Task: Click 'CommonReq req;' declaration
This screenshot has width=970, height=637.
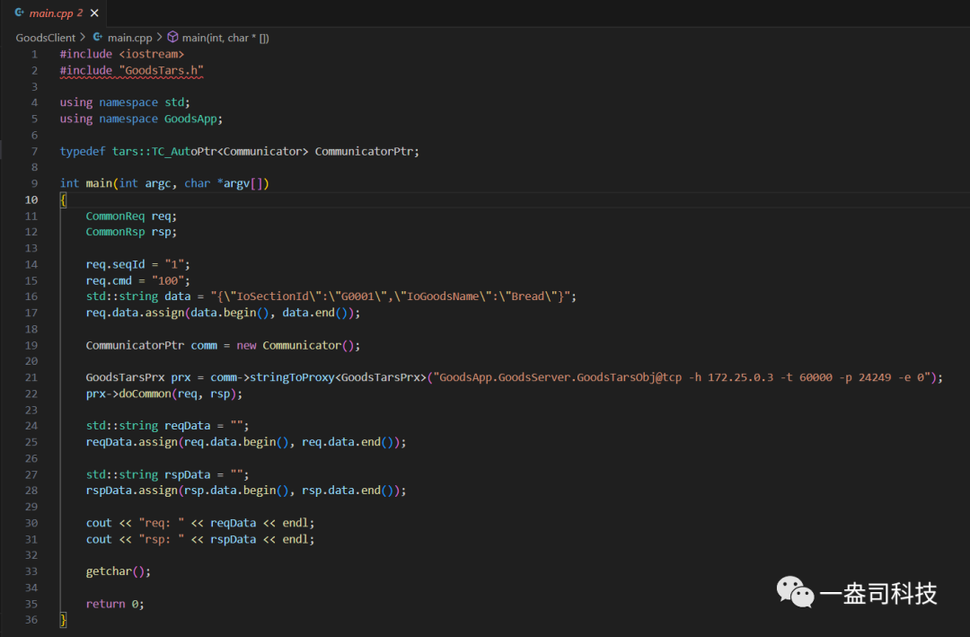Action: pos(131,216)
